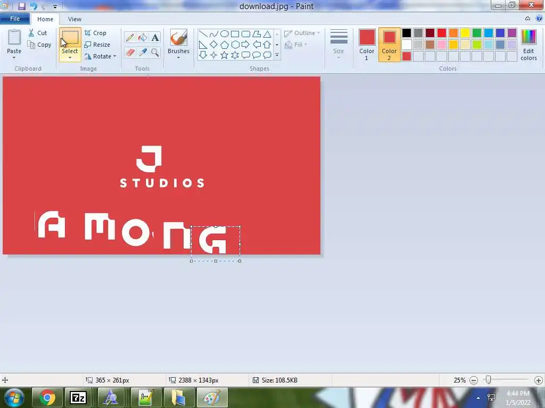Open the Paste dropdown arrow
Viewport: 545px width, 408px height.
click(14, 57)
